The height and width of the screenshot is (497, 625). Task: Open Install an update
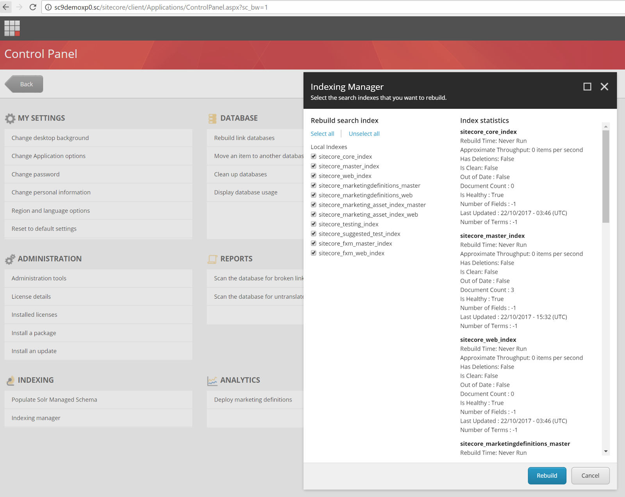[x=98, y=351]
